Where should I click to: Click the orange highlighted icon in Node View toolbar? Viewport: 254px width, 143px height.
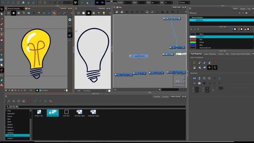147,12
